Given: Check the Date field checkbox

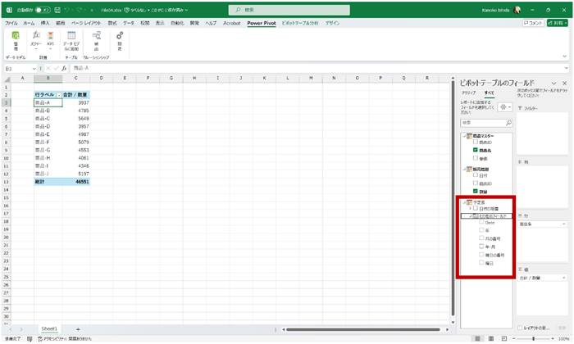Looking at the screenshot, I should [x=481, y=223].
